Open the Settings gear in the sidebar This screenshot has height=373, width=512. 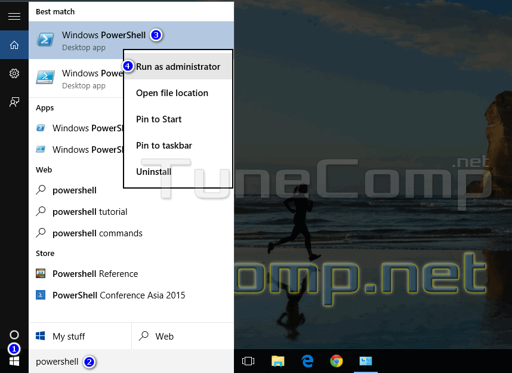[14, 73]
